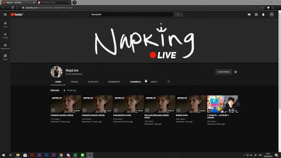Click the ENG language indicator in tray

pos(260,155)
